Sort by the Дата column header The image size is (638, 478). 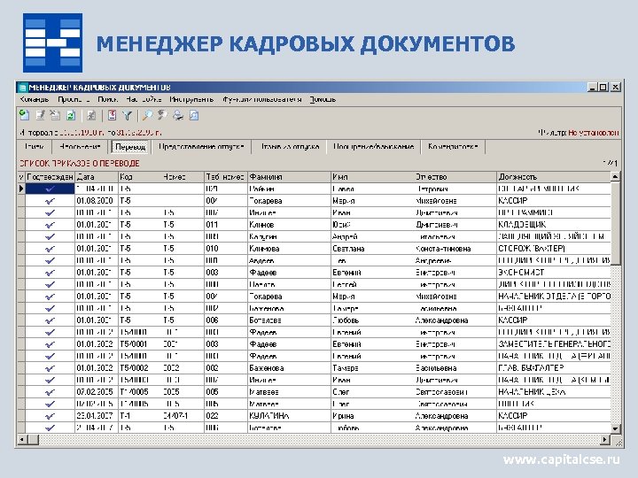(96, 177)
